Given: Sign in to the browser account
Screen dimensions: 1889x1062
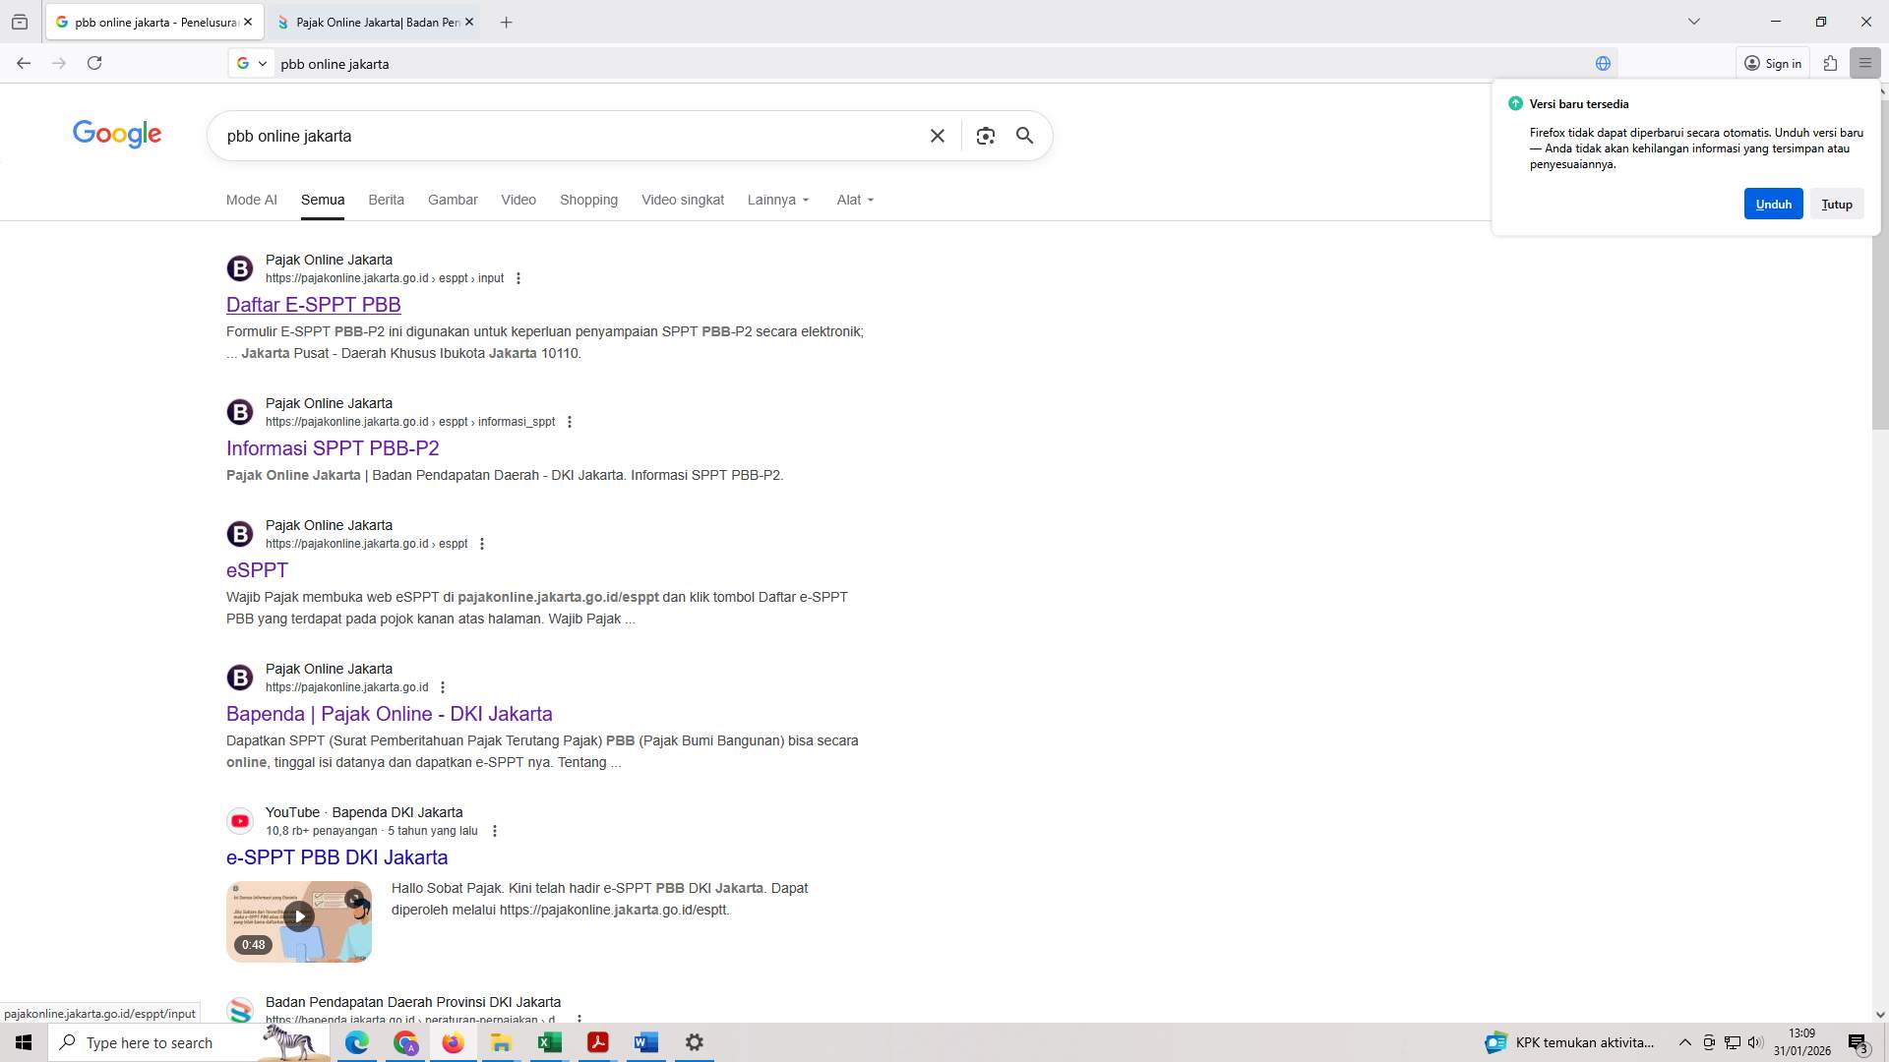Looking at the screenshot, I should (1774, 63).
